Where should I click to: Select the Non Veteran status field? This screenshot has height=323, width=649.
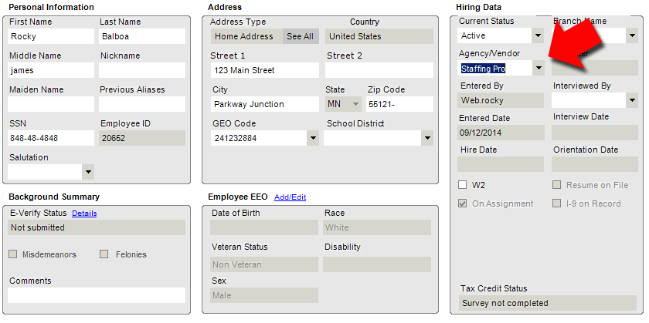click(x=264, y=264)
